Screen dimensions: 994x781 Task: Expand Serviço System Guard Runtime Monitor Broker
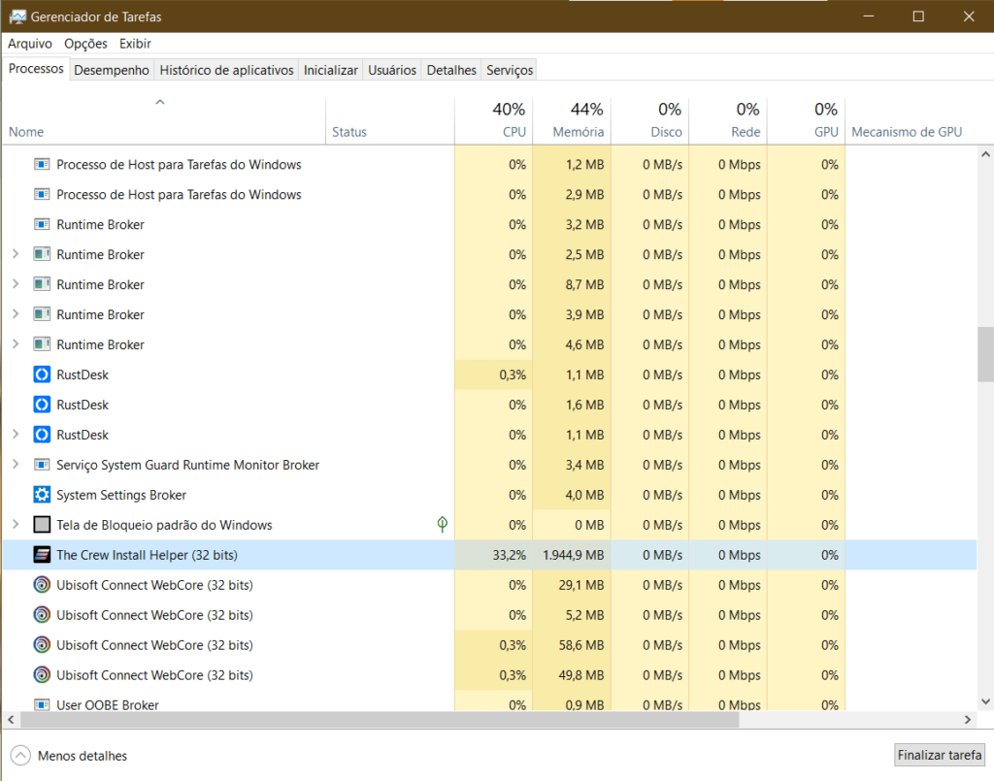tap(16, 465)
